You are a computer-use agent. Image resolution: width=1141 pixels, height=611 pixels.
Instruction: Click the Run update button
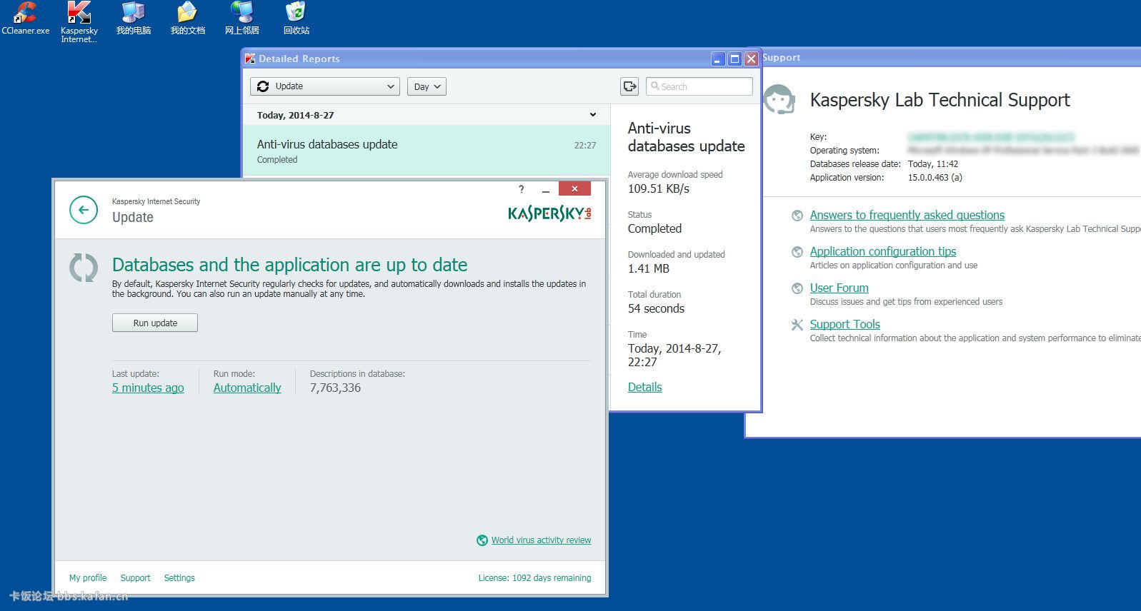tap(155, 323)
